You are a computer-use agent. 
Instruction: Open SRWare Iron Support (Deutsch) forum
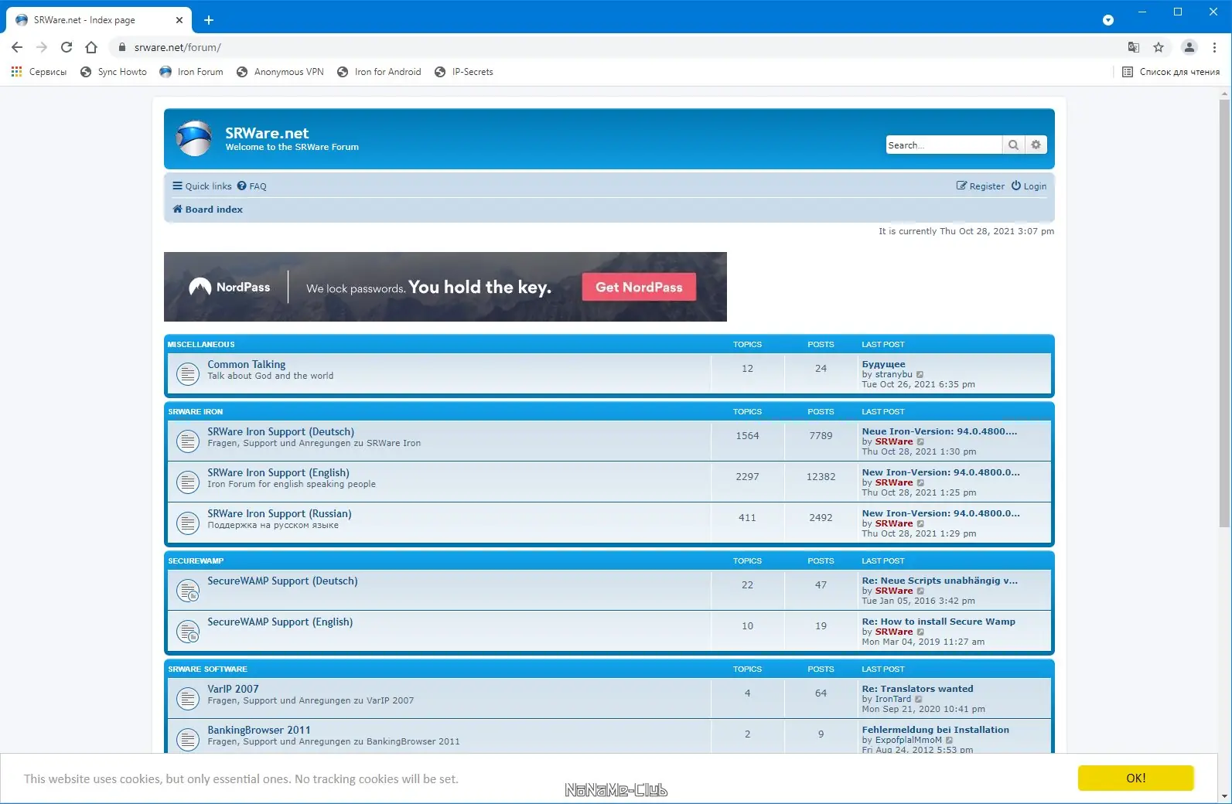tap(281, 431)
